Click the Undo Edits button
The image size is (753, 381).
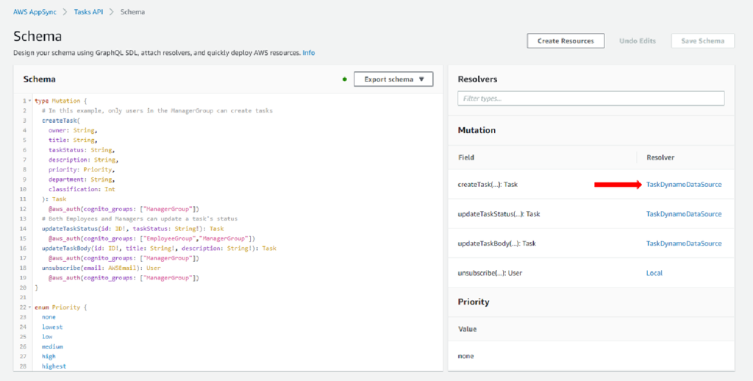[638, 41]
